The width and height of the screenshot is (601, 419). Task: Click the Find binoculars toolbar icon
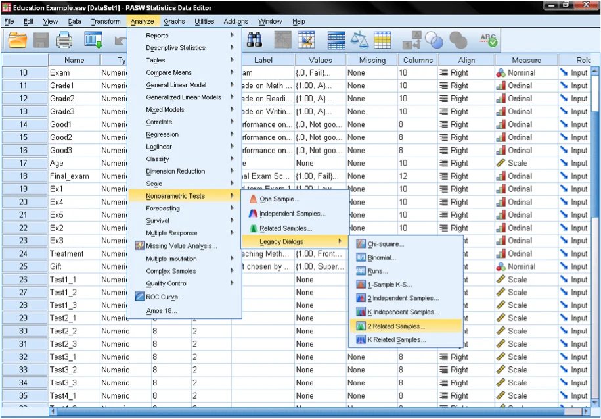(254, 39)
